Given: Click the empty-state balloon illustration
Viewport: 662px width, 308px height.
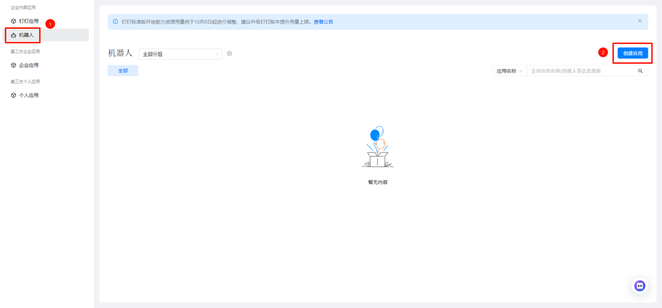Looking at the screenshot, I should (x=378, y=147).
